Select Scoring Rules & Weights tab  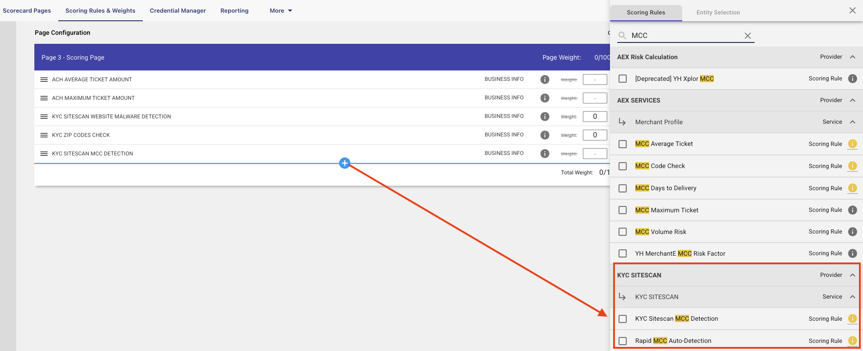(100, 10)
